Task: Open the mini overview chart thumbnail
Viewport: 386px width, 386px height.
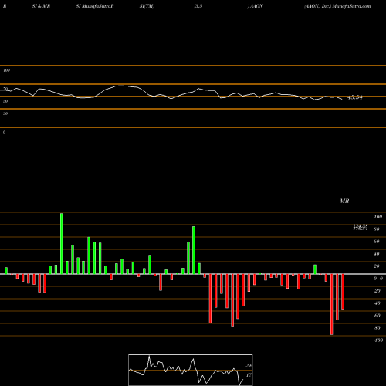Action: point(191,370)
